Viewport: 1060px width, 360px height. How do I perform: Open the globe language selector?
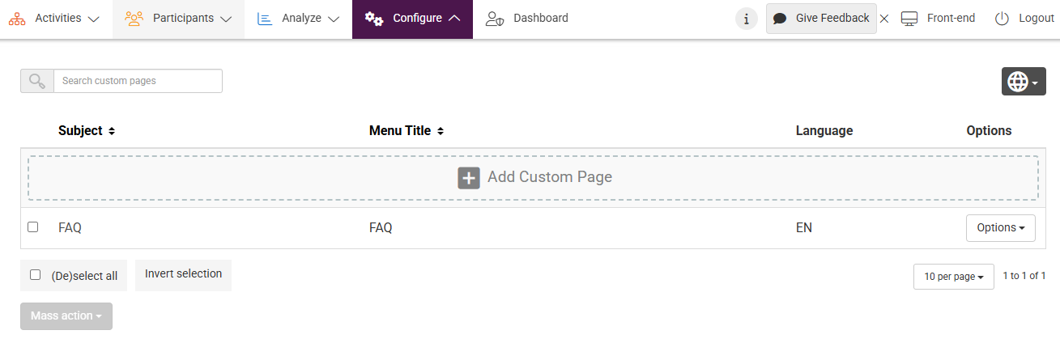click(1024, 82)
